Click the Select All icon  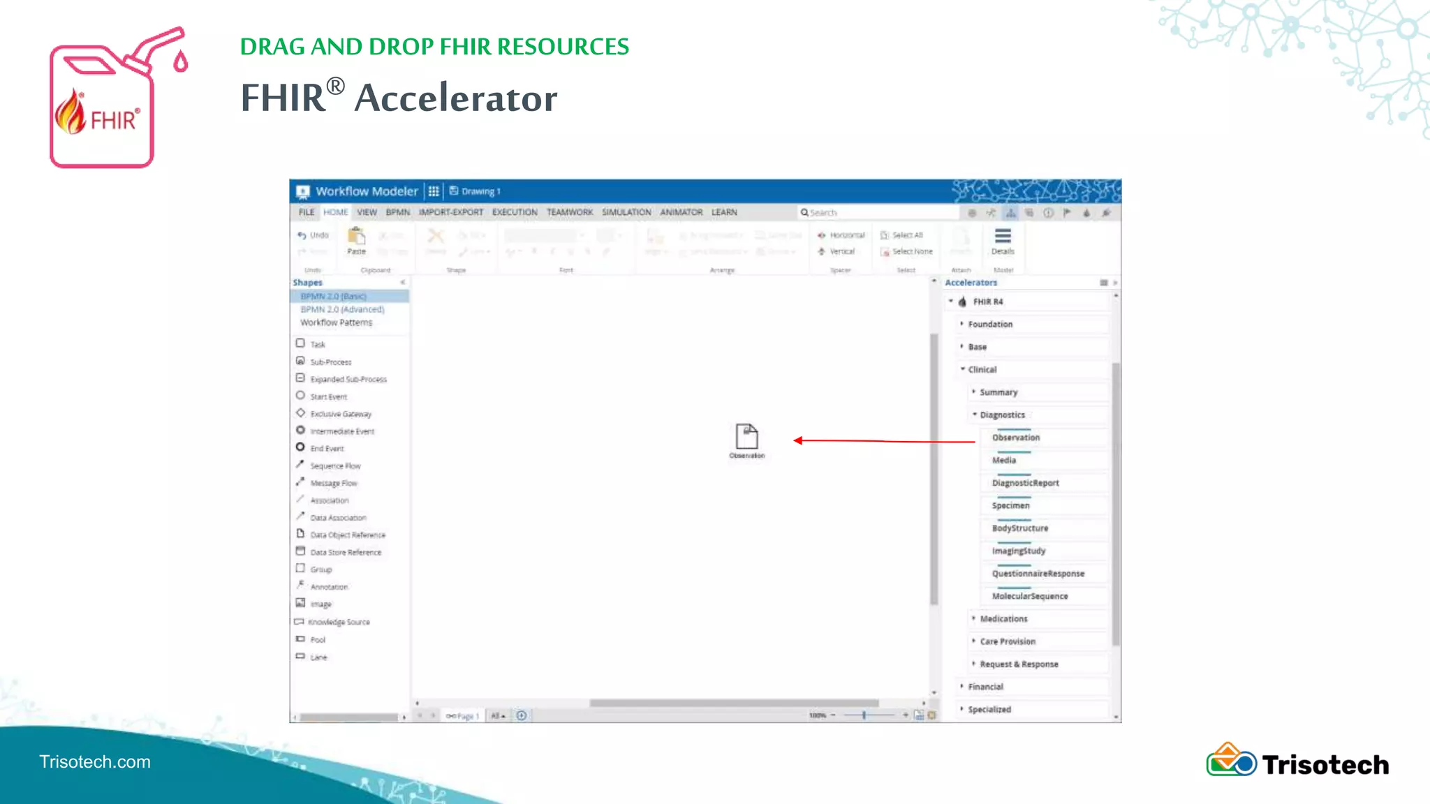(885, 235)
